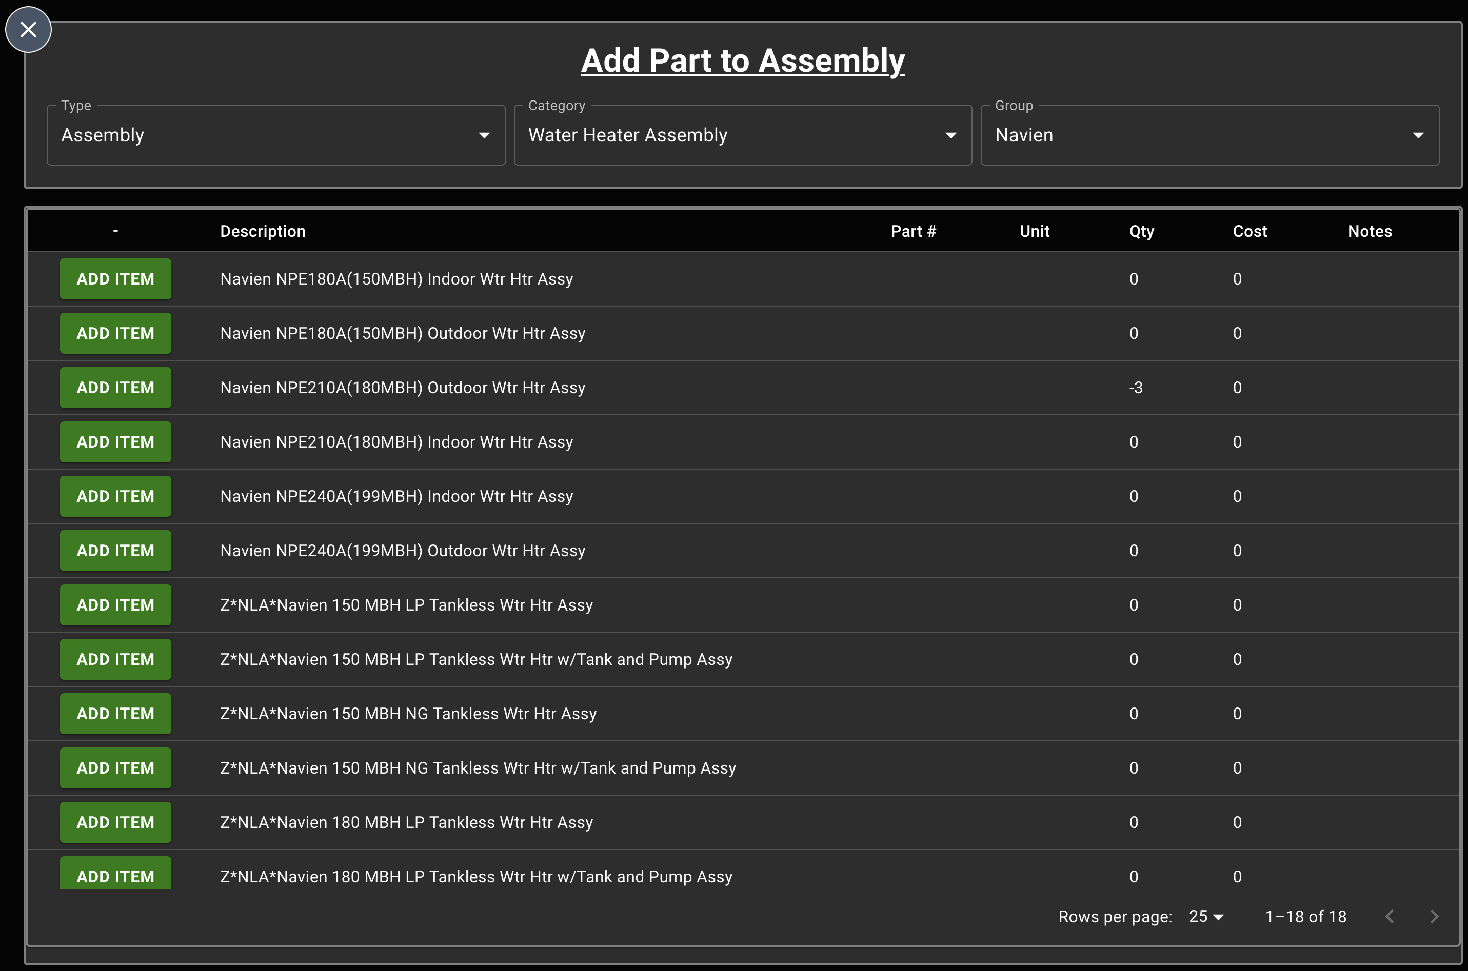Click the Notes column header
This screenshot has width=1468, height=971.
coord(1370,230)
